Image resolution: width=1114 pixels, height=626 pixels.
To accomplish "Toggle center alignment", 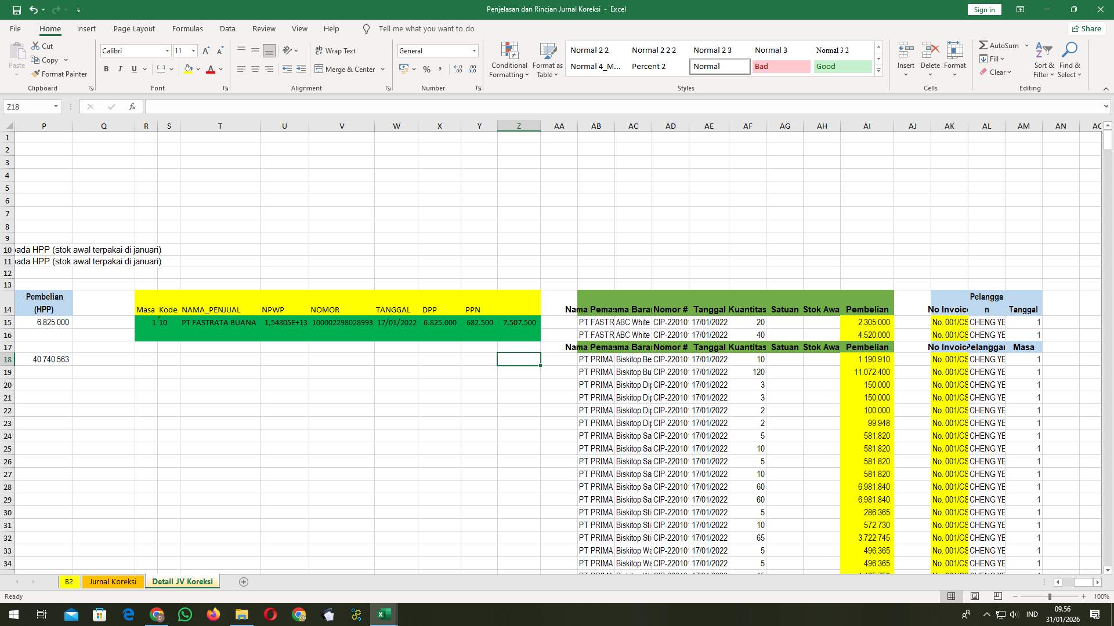I will [x=255, y=69].
